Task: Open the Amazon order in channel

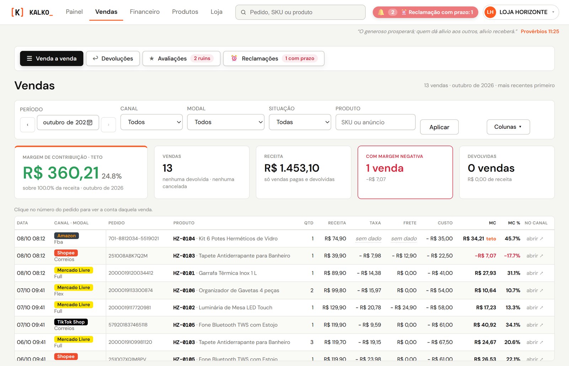Action: (x=535, y=239)
